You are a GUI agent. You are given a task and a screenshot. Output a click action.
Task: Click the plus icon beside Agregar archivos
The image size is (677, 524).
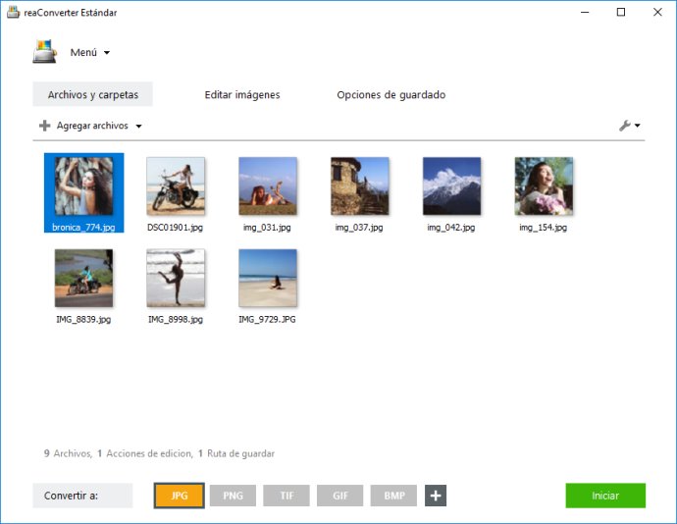click(x=44, y=126)
